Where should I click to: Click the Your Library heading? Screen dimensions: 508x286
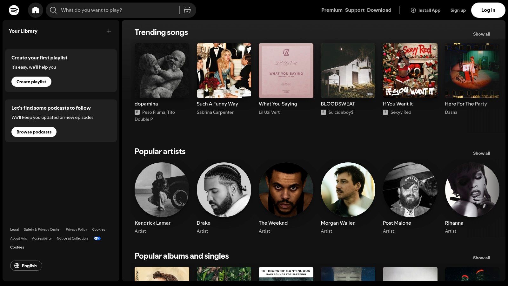(23, 31)
